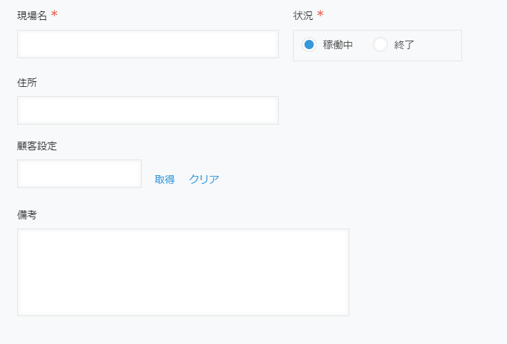Image resolution: width=507 pixels, height=344 pixels.
Task: Select the 稼働中 radio button
Action: tap(309, 45)
